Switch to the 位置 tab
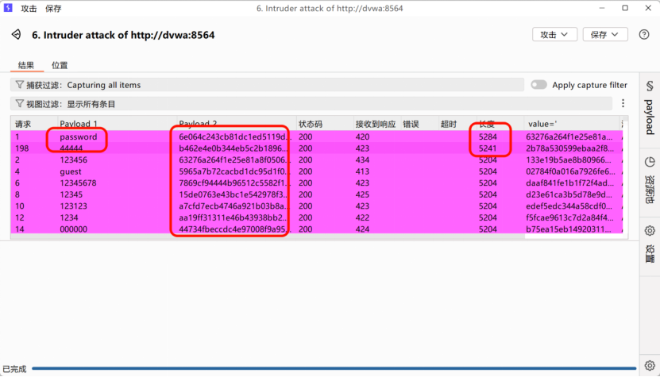Image resolution: width=660 pixels, height=377 pixels. (x=60, y=65)
